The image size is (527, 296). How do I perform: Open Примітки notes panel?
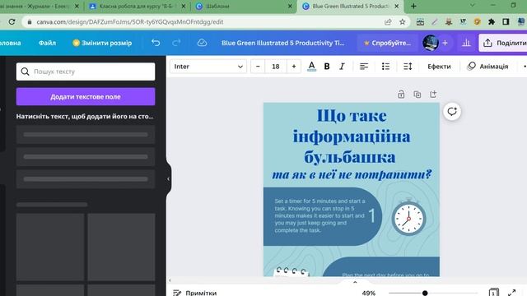click(195, 293)
